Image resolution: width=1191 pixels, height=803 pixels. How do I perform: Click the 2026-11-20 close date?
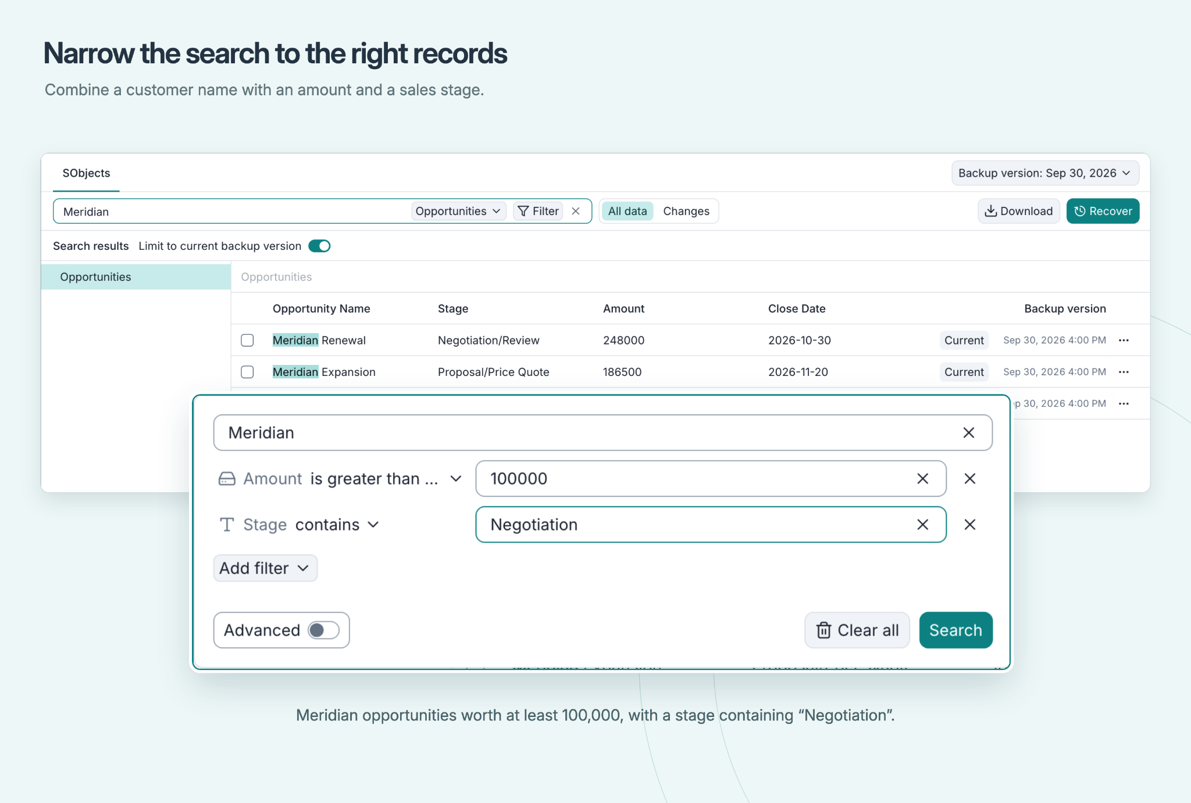798,372
